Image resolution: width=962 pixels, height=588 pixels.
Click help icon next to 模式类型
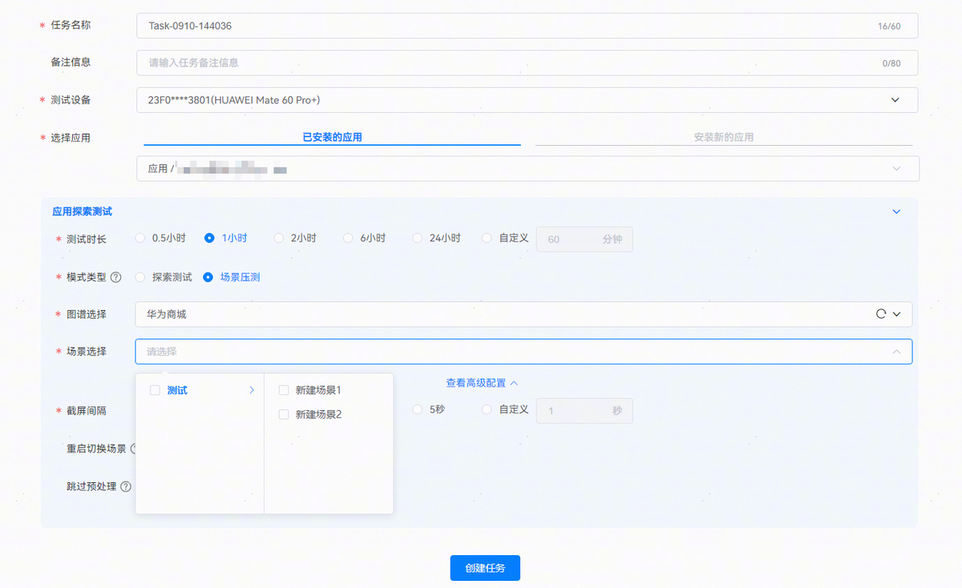click(x=116, y=277)
